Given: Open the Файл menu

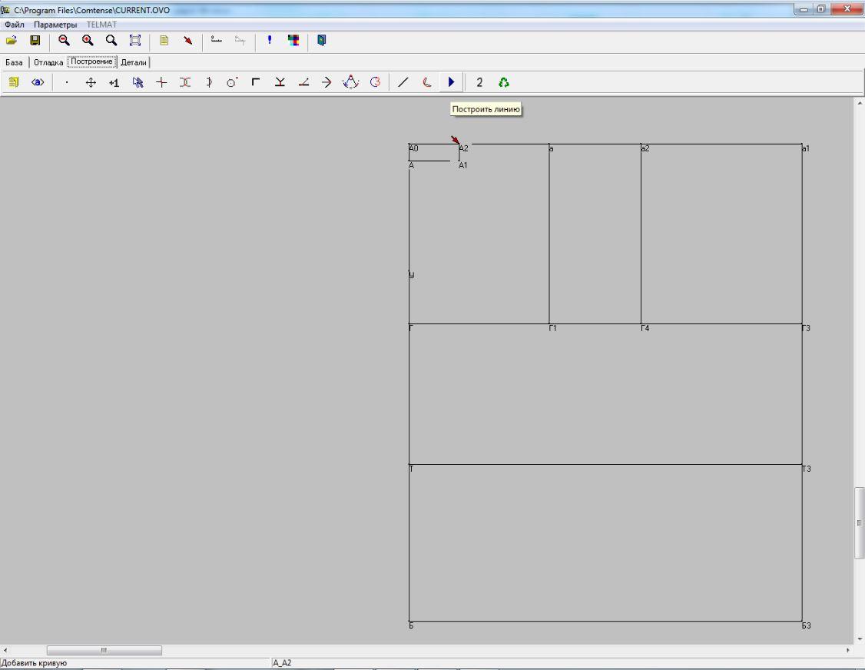Looking at the screenshot, I should click(15, 25).
